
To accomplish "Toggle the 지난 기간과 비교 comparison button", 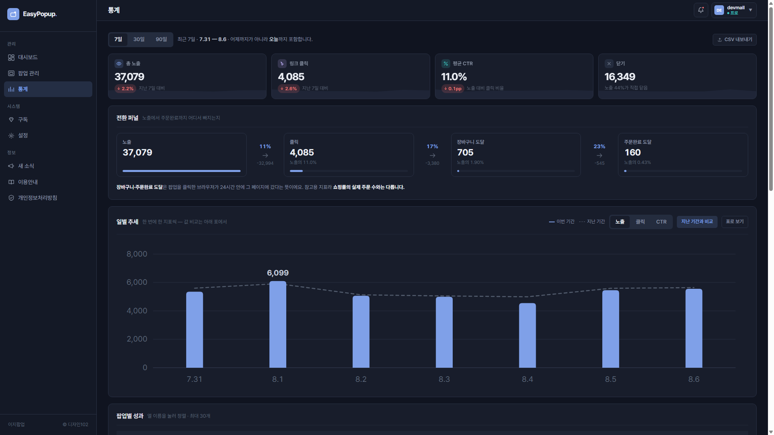I will [697, 222].
